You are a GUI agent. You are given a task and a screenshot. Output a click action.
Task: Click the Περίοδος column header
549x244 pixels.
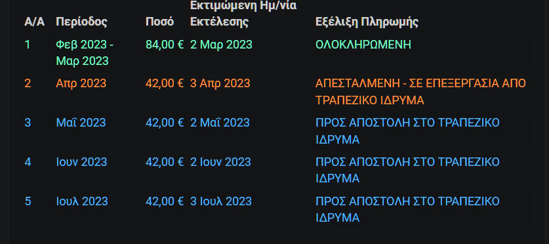click(81, 22)
